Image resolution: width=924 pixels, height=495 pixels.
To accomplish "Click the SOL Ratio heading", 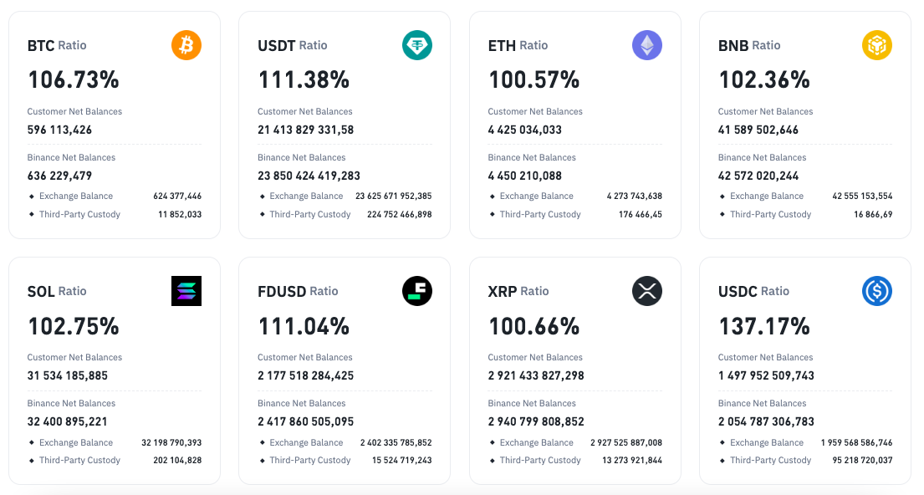I will [57, 291].
